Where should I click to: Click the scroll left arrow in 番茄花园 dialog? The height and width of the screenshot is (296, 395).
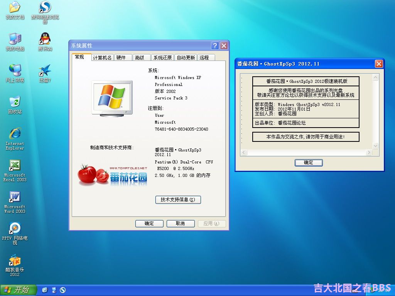coord(244,152)
